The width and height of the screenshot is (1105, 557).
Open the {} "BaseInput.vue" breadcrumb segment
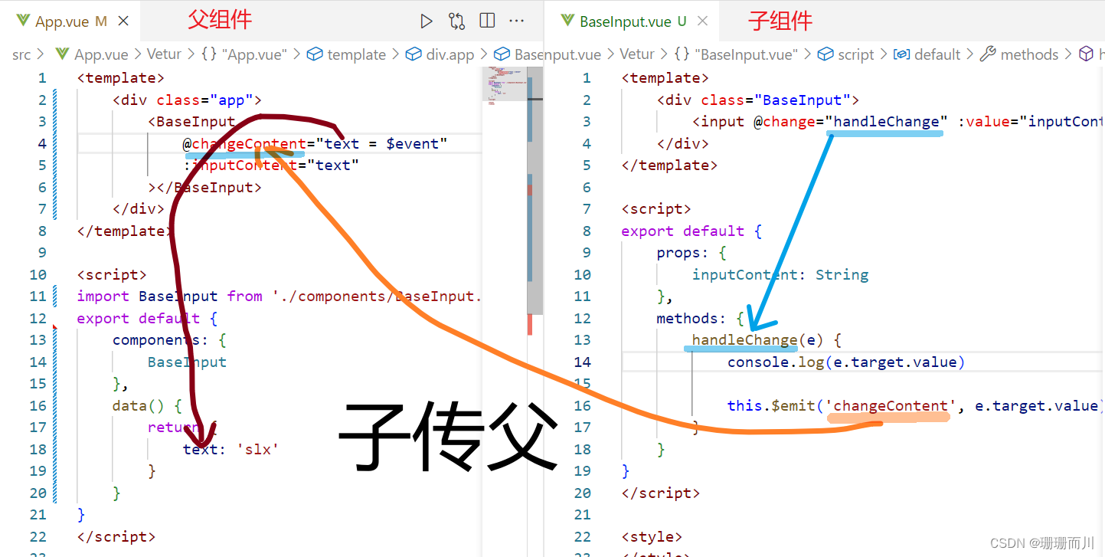click(x=736, y=54)
